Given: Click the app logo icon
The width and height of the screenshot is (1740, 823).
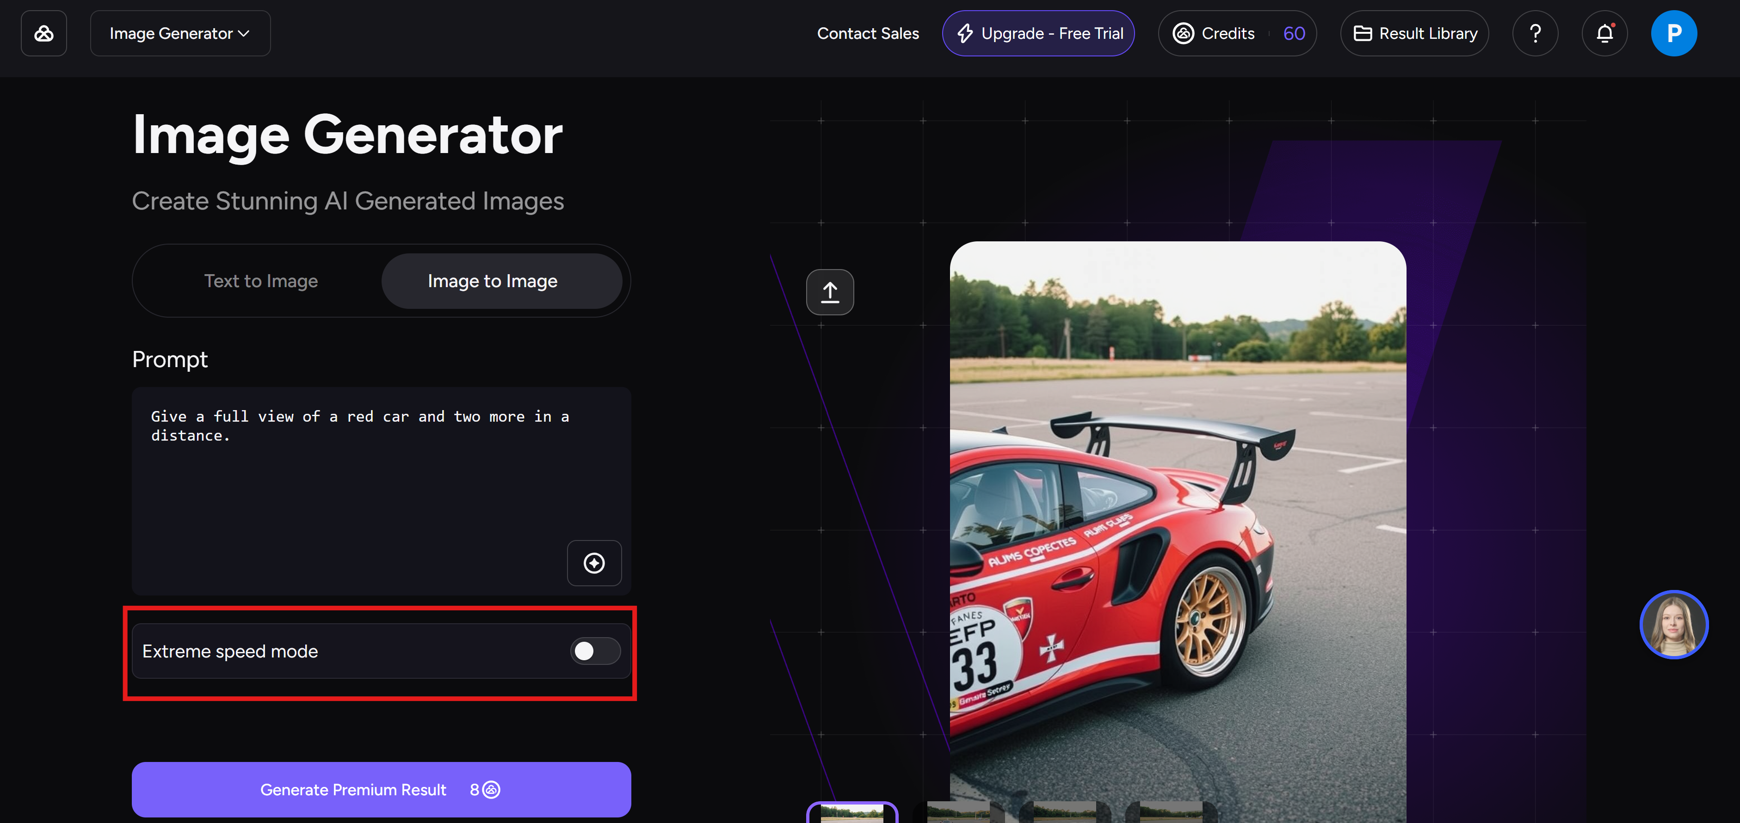Looking at the screenshot, I should click(44, 33).
